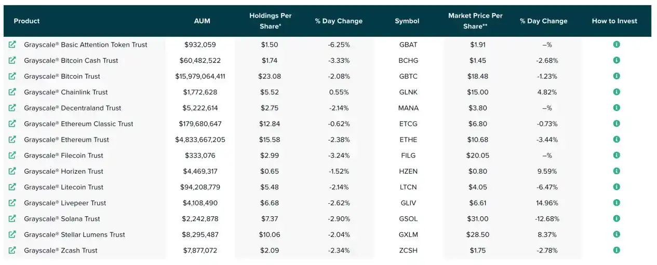This screenshot has width=657, height=265.
Task: Click the How to Invest header
Action: point(614,21)
